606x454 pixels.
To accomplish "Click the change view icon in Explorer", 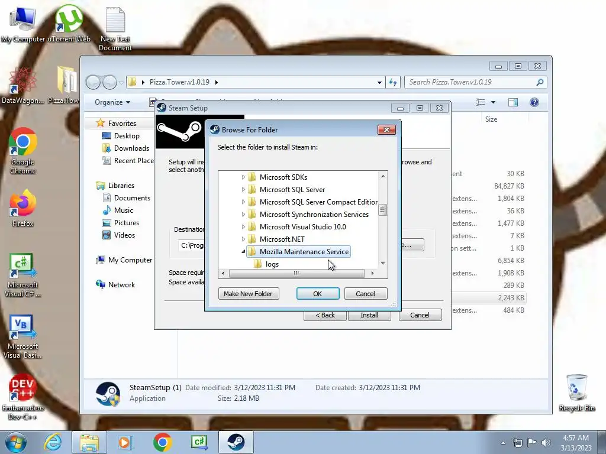I will pos(481,102).
